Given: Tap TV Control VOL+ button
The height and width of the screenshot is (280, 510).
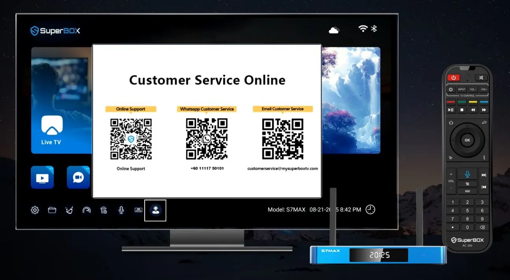Looking at the screenshot, I should coord(484,89).
